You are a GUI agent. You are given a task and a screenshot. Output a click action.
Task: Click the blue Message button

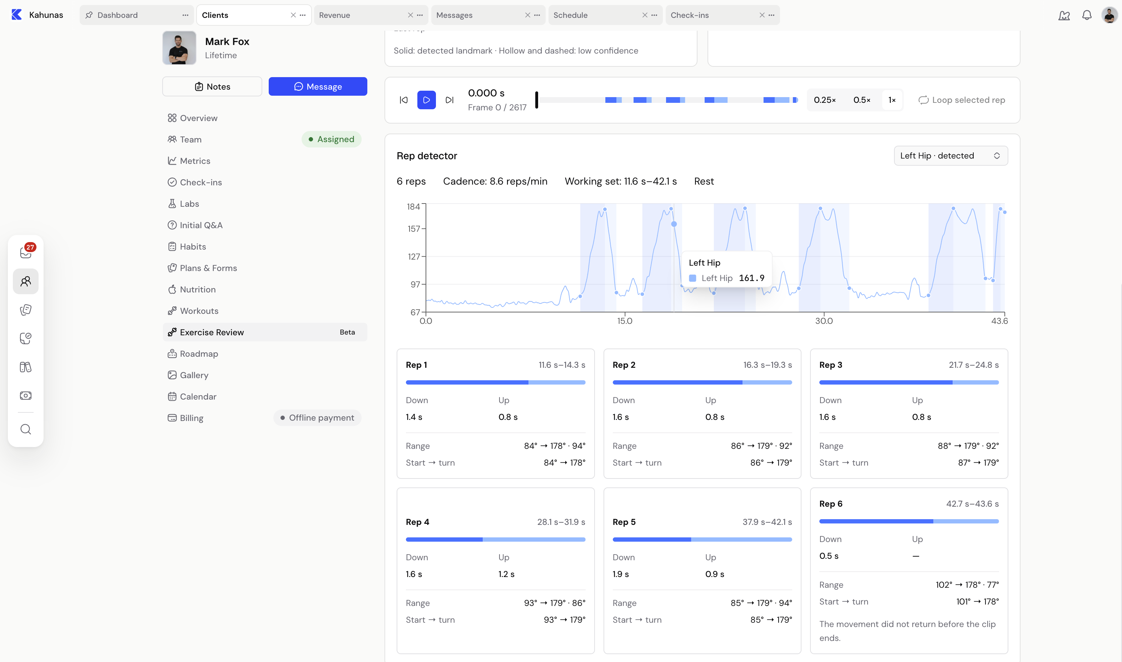pos(318,86)
